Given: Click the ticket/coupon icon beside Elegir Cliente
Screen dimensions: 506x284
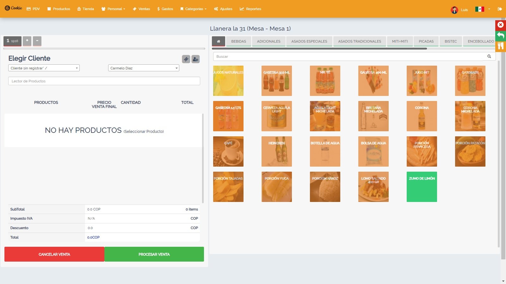Looking at the screenshot, I should [186, 59].
